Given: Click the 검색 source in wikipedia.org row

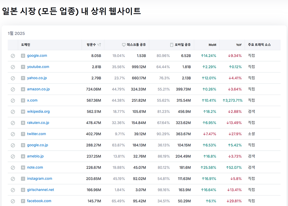Looking at the screenshot, I should [251, 111].
